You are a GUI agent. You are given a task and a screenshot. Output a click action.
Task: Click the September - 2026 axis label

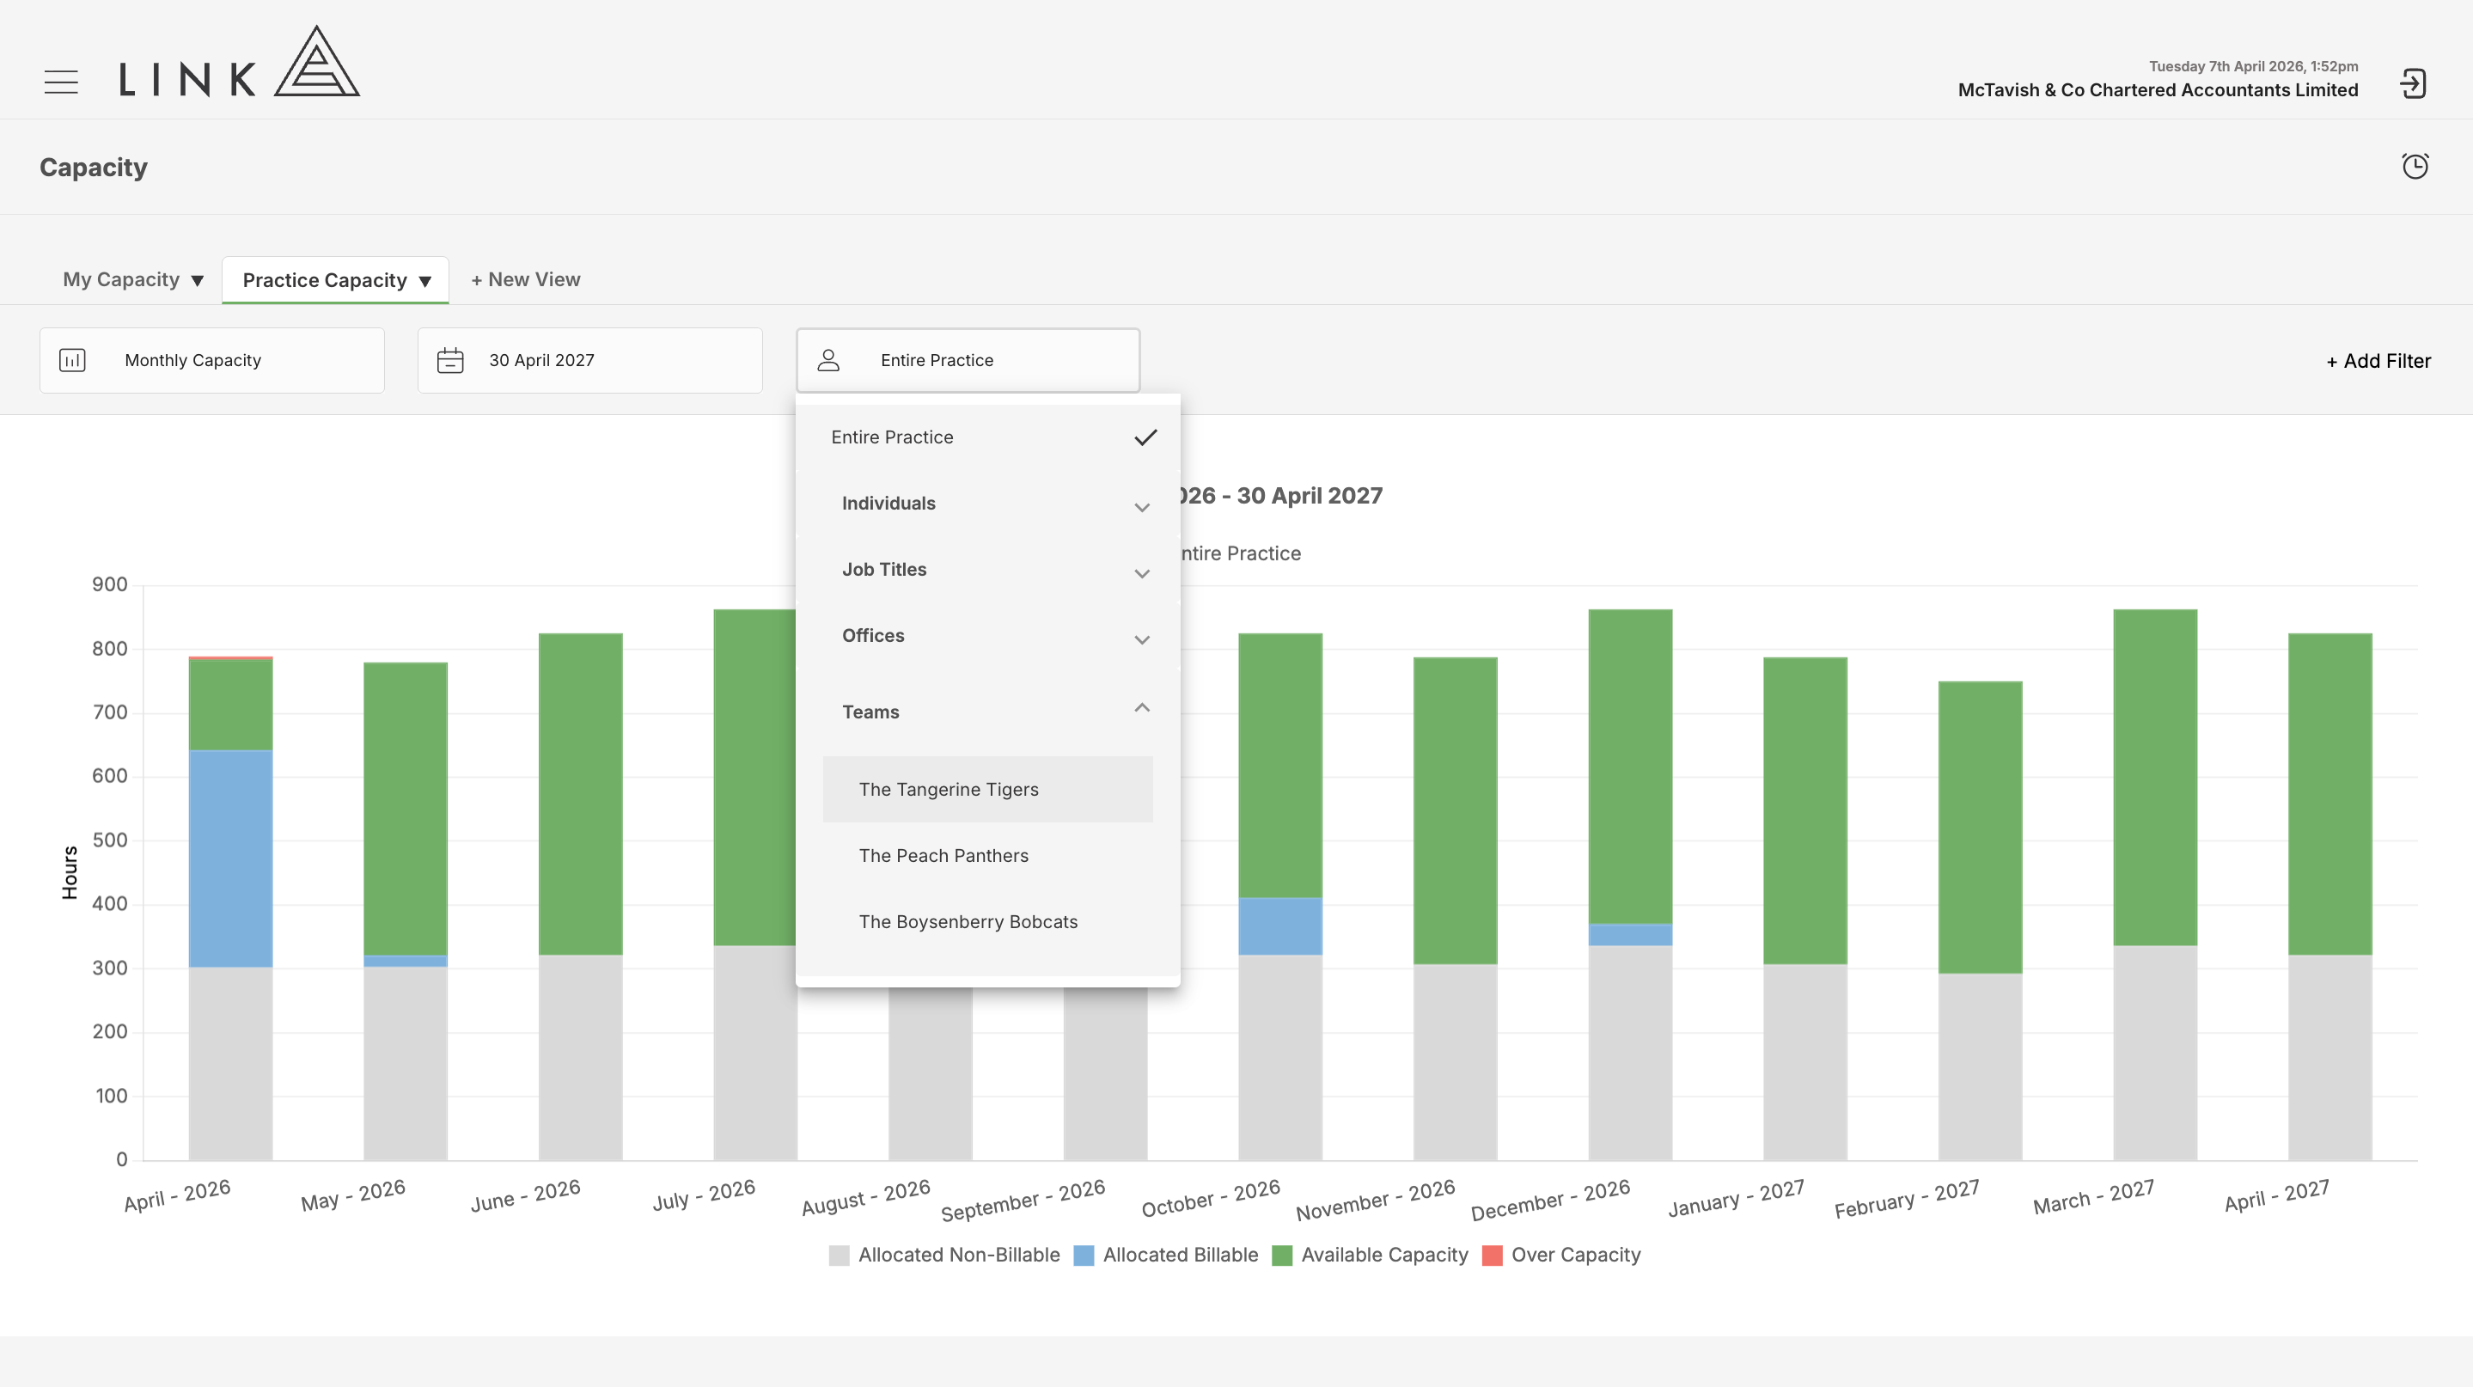(1023, 1200)
